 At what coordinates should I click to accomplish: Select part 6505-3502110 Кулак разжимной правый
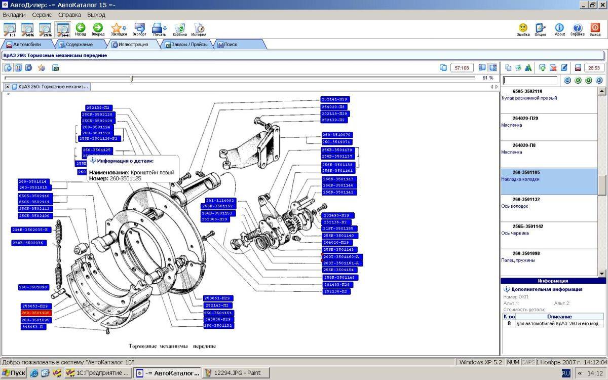pos(549,100)
